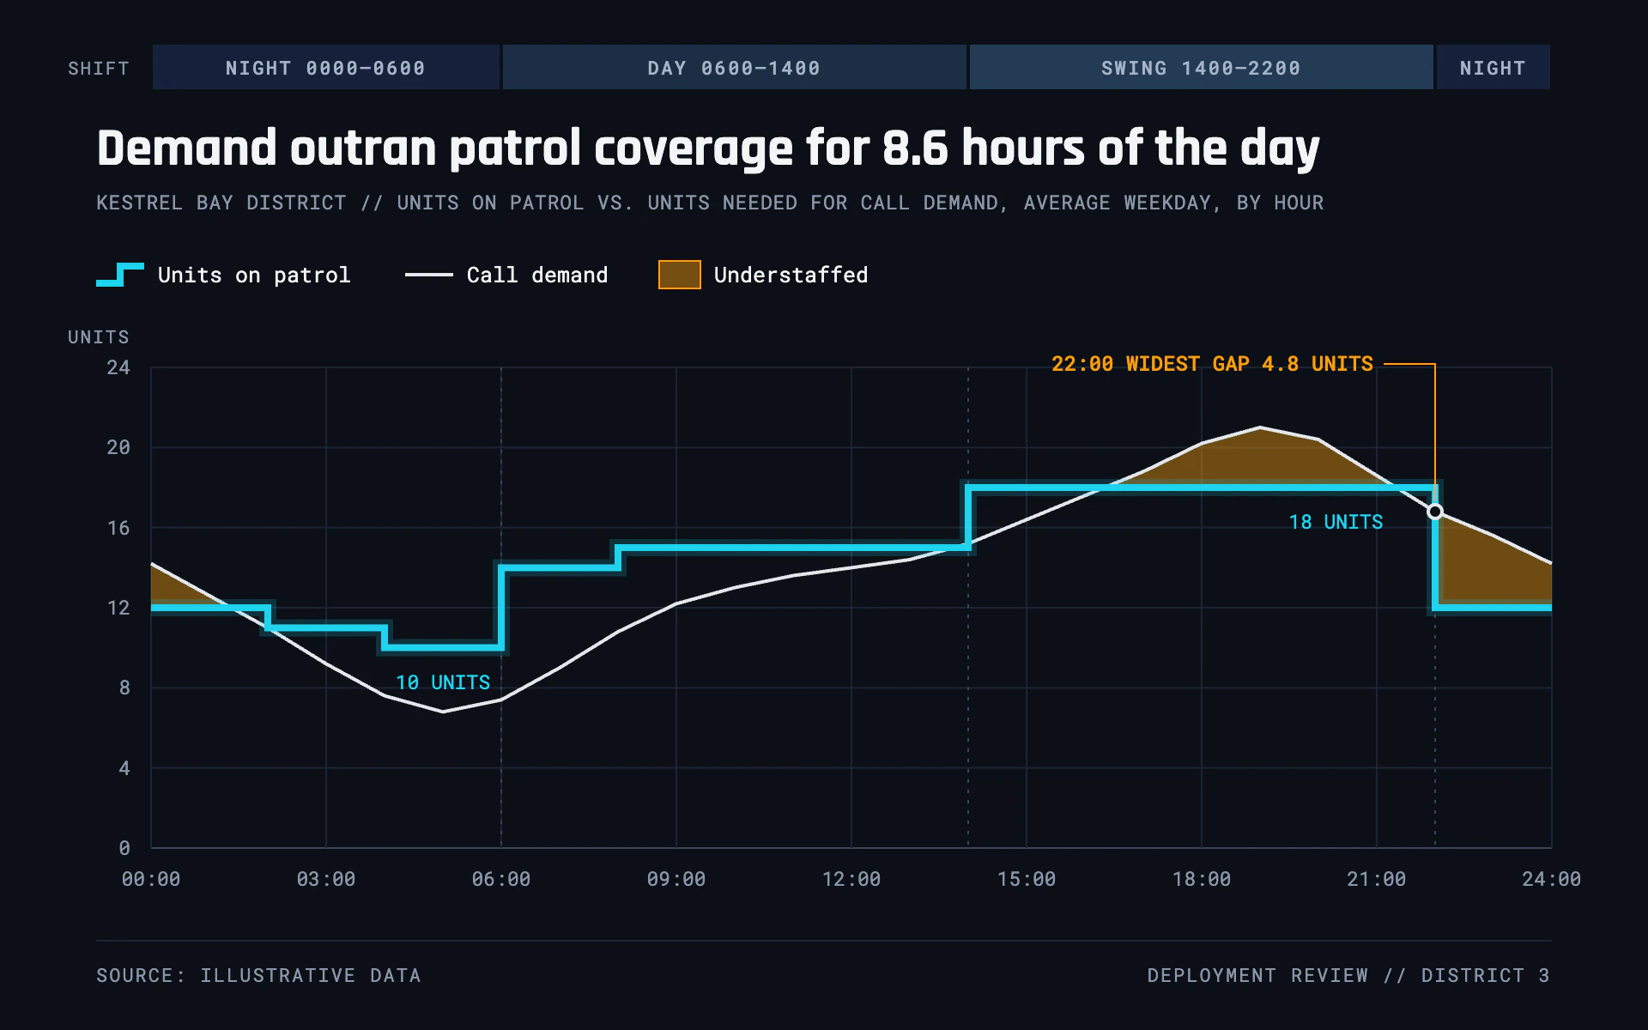Viewport: 1648px width, 1030px height.
Task: Select the NIGHT 0000–0600 shift band
Action: [326, 67]
